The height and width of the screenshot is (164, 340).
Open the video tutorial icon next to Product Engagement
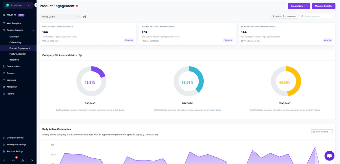(77, 6)
